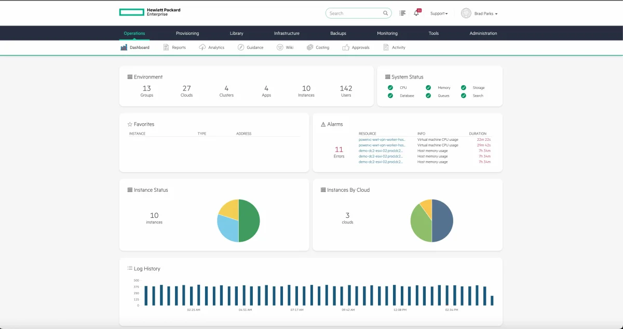The height and width of the screenshot is (329, 623).
Task: Open first powervc-wwt-vpn-worker alarm link
Action: click(382, 139)
